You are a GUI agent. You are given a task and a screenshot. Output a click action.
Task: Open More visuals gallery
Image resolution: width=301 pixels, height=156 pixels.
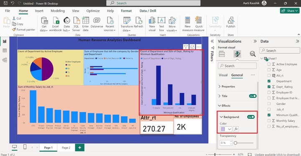pos(172,24)
